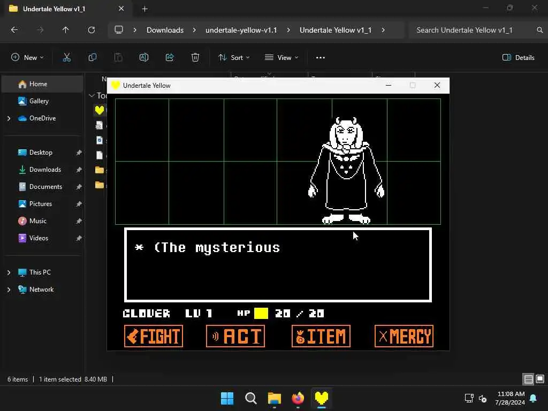
Task: Select the Undertale Yellow v1_1 Explorer tab
Action: 66,9
